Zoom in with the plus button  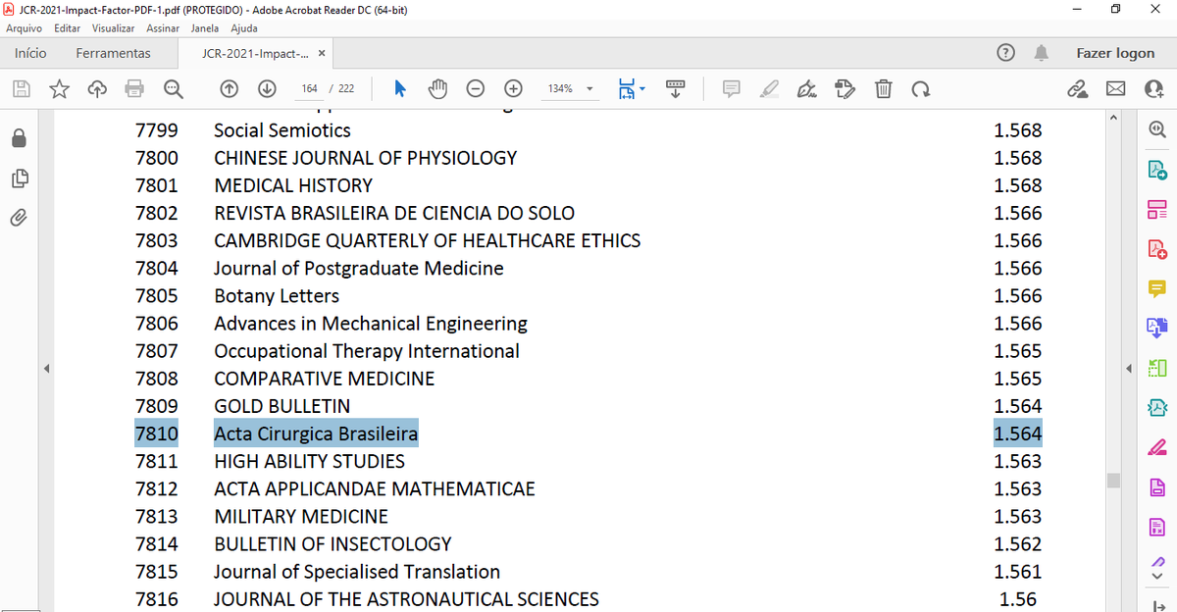click(x=512, y=89)
